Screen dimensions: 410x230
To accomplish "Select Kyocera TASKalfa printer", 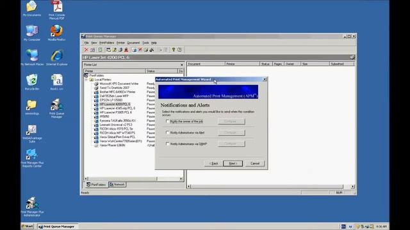I will click(118, 121).
